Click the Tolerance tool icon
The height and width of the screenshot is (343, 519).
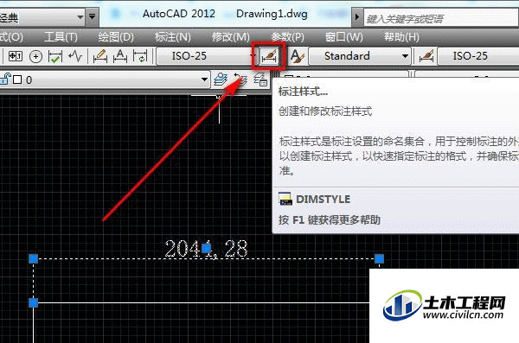(x=16, y=56)
